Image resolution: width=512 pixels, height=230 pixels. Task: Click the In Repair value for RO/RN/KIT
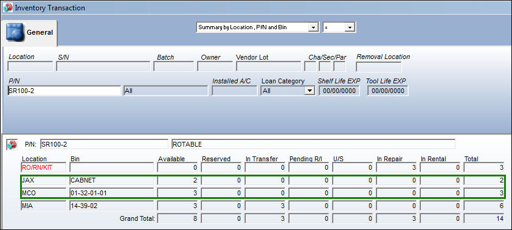(x=396, y=167)
